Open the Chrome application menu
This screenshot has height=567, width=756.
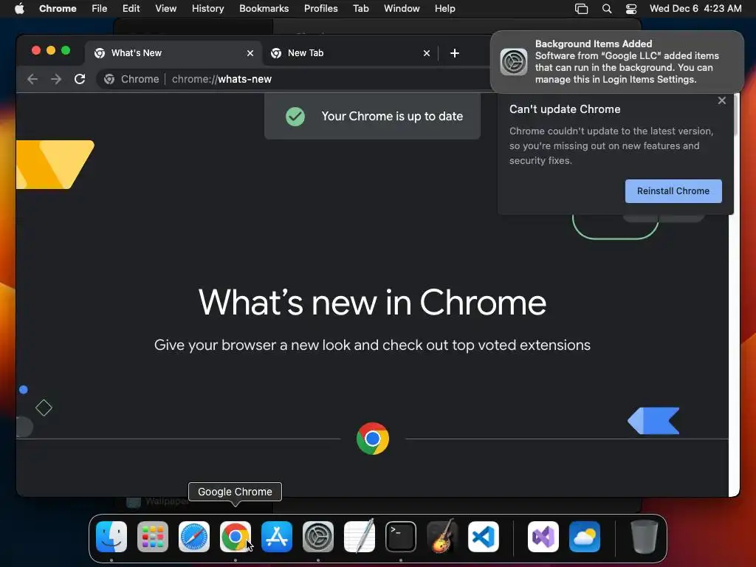[58, 9]
